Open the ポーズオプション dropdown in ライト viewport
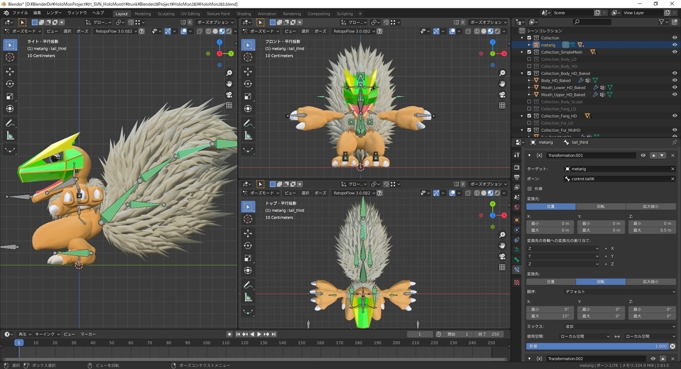681x369 pixels. pos(216,22)
